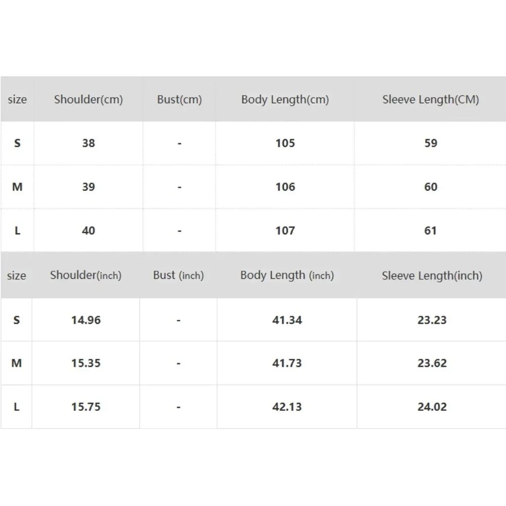The height and width of the screenshot is (506, 506).
Task: Click the 41.73 body length cell
Action: pyautogui.click(x=287, y=363)
